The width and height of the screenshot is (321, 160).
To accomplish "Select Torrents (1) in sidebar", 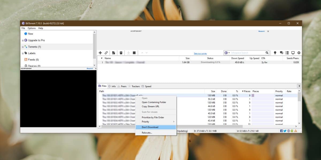I will (x=35, y=47).
